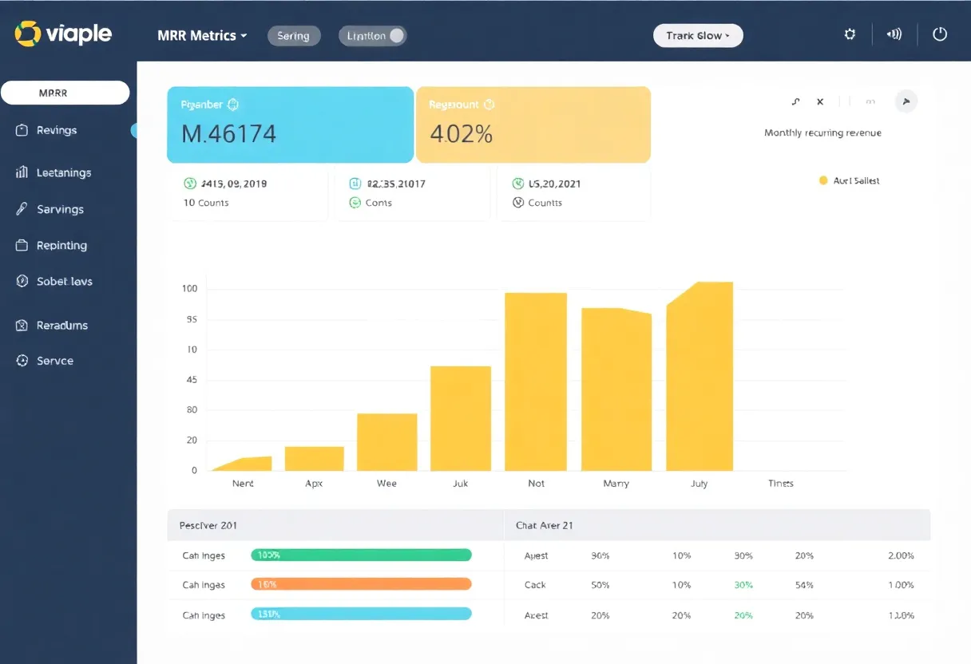
Task: Click the July bar in the chart
Action: (x=700, y=376)
